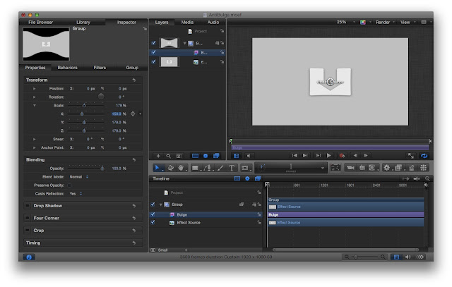Open the timeline row size Small dropdown
Screen dimensions: 452x287
pos(172,250)
